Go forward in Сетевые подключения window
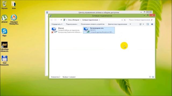This screenshot has height=96, width=172. pos(55,20)
